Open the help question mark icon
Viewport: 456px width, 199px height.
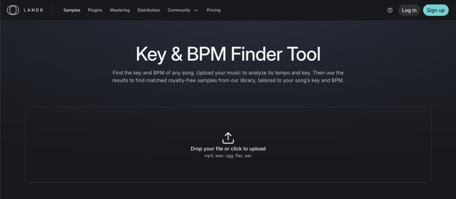point(390,10)
